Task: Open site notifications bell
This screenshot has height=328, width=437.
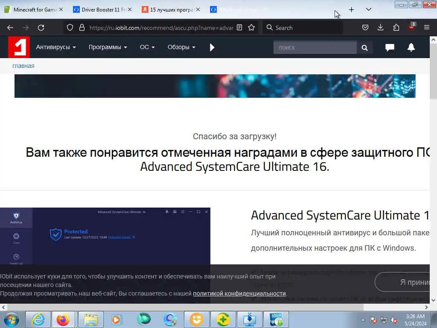Action: pyautogui.click(x=411, y=47)
